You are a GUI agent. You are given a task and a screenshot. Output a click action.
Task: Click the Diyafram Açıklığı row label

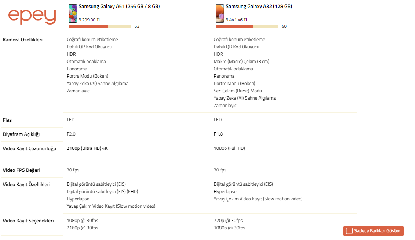pos(21,134)
